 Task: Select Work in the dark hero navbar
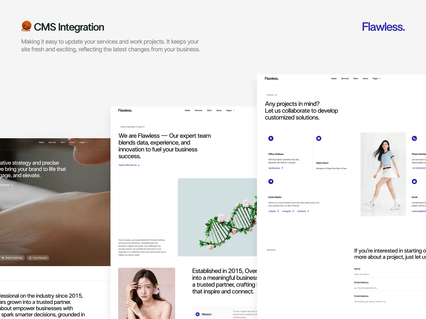tap(63, 142)
